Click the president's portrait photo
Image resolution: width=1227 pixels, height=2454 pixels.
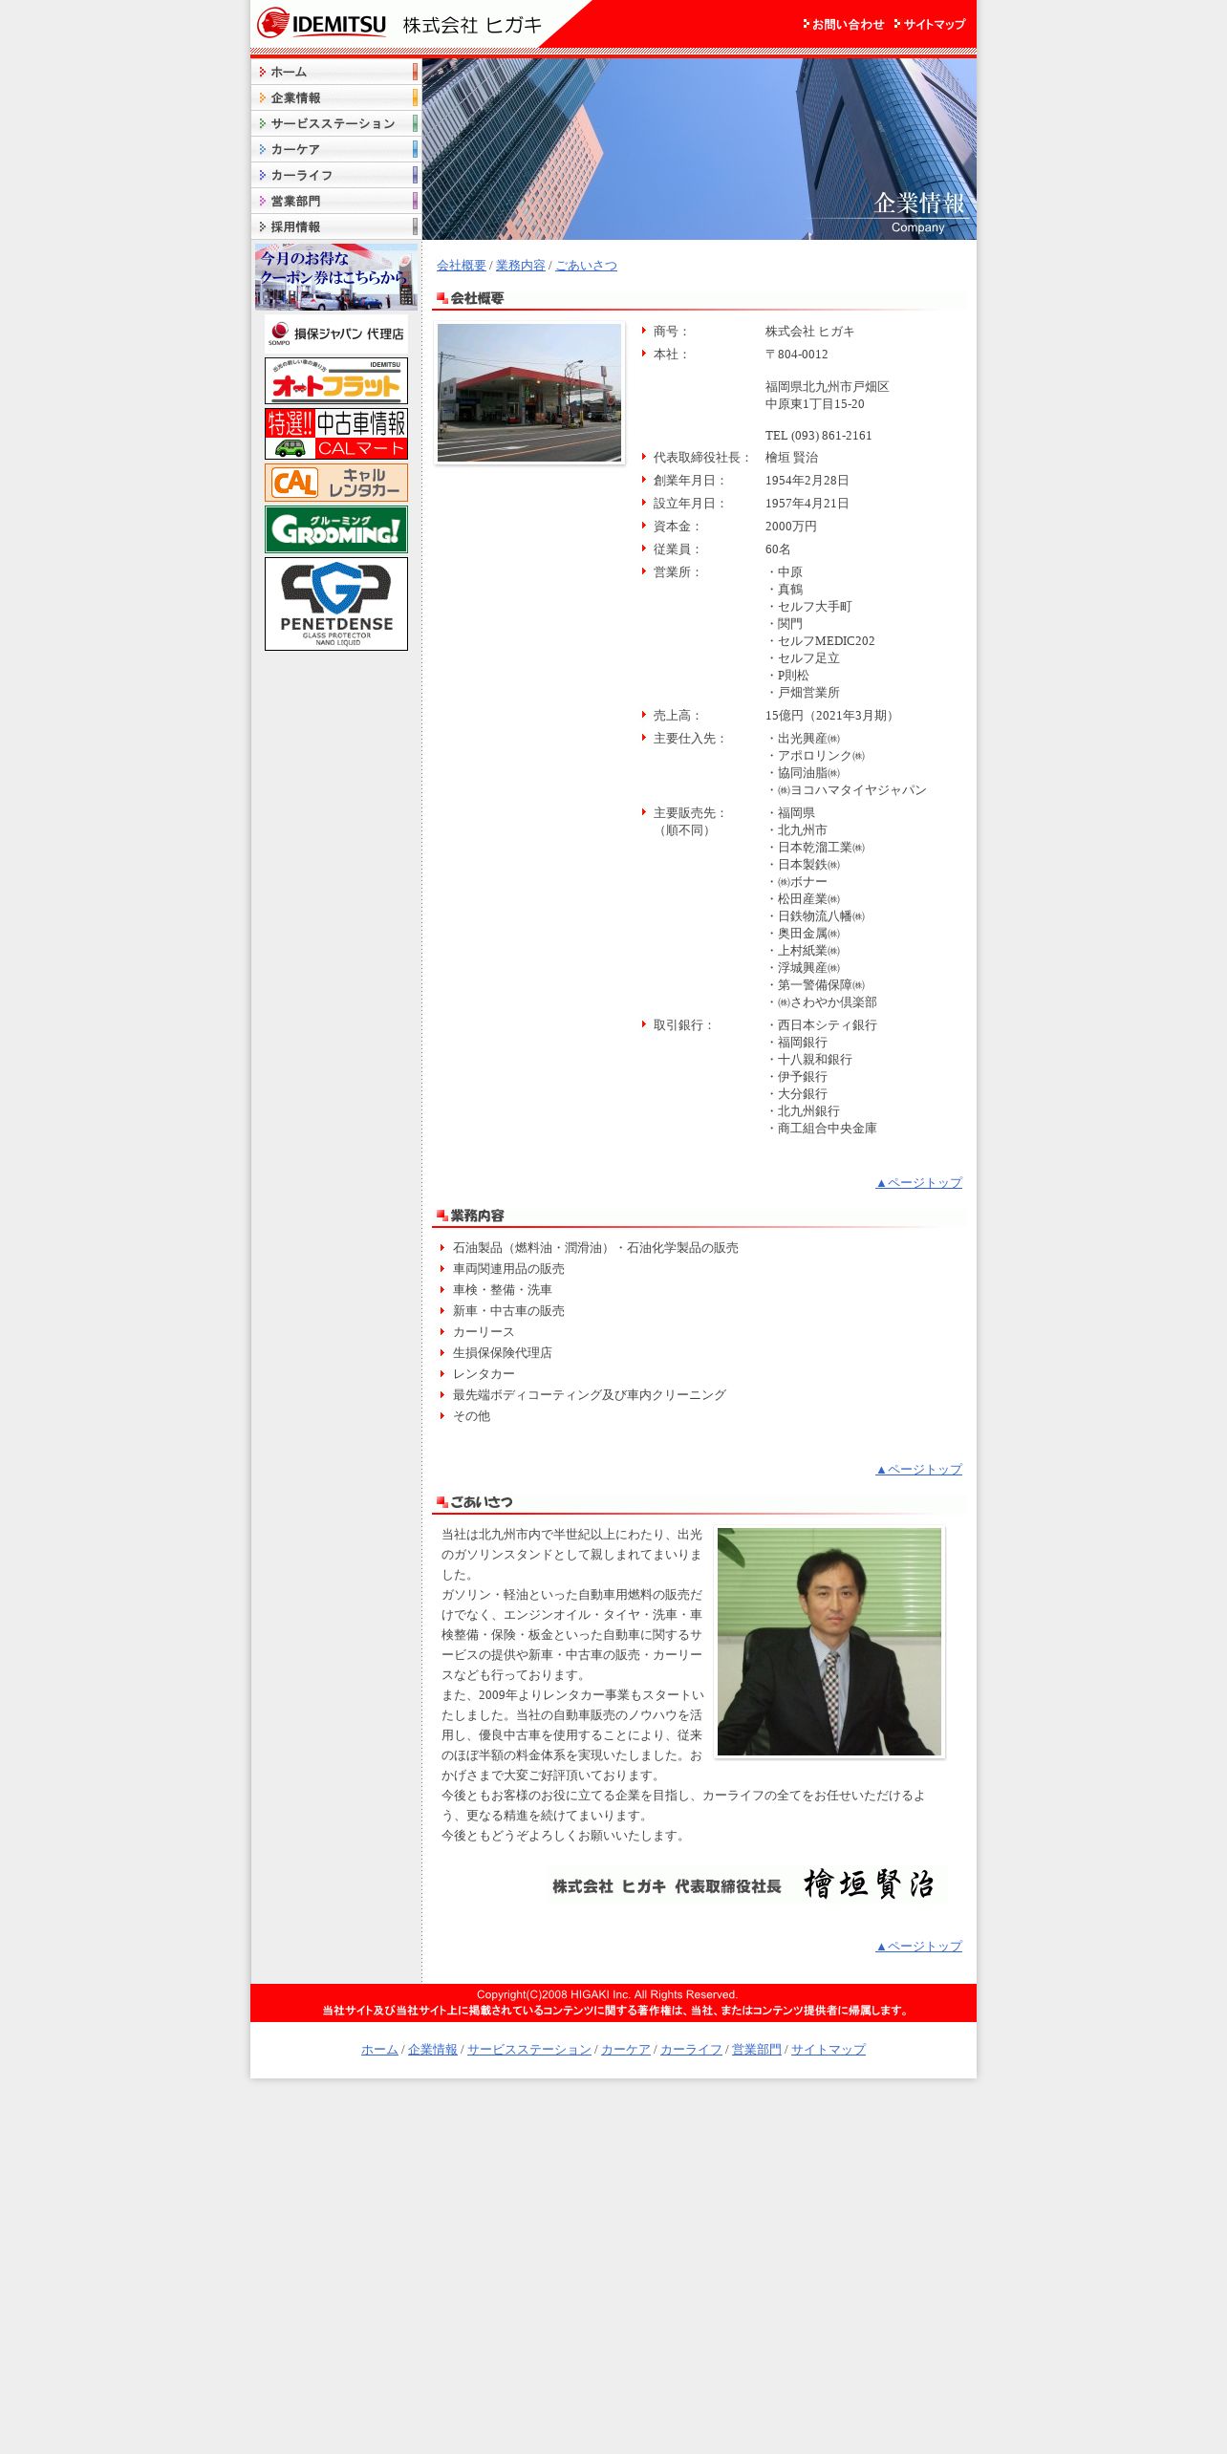click(829, 1642)
